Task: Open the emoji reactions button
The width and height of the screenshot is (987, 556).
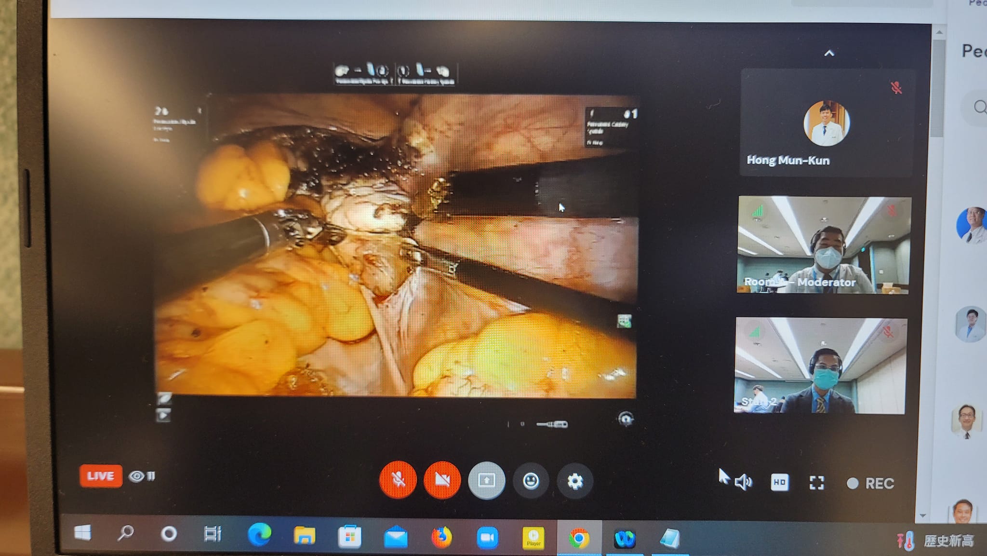Action: pyautogui.click(x=531, y=481)
